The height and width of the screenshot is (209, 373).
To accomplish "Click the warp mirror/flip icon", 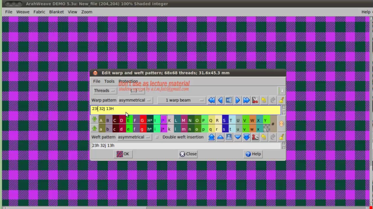I will 229,100.
